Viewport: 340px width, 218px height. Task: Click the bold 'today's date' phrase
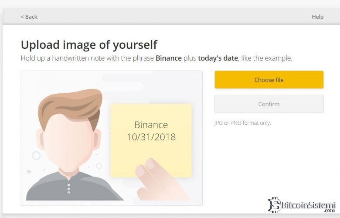tap(218, 58)
